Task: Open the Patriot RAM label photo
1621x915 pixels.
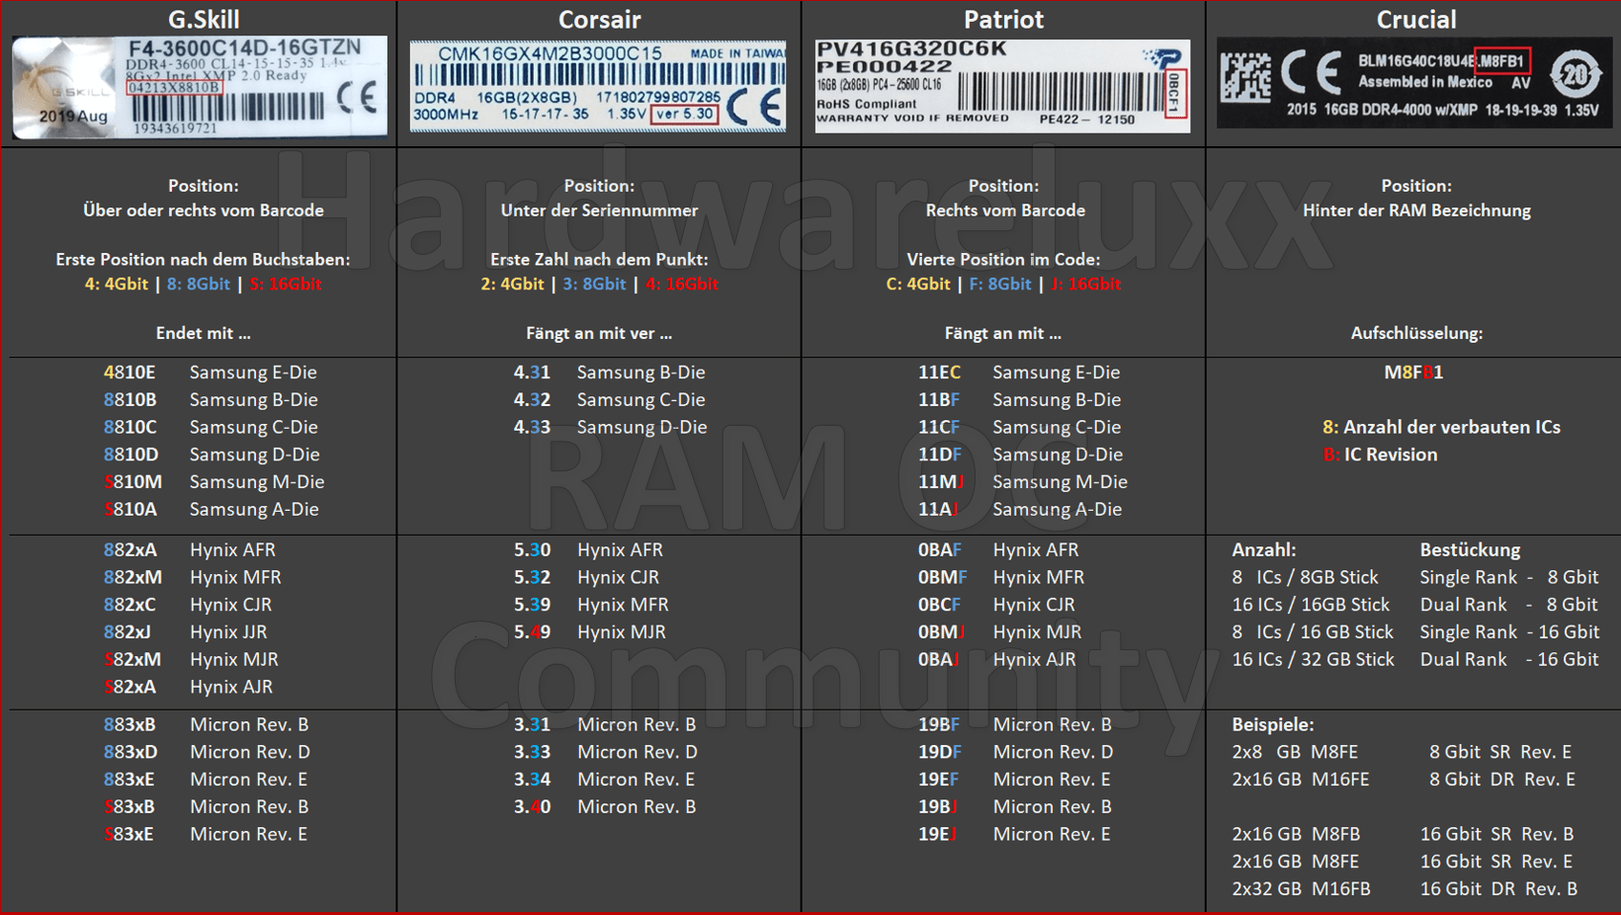Action: [1002, 86]
